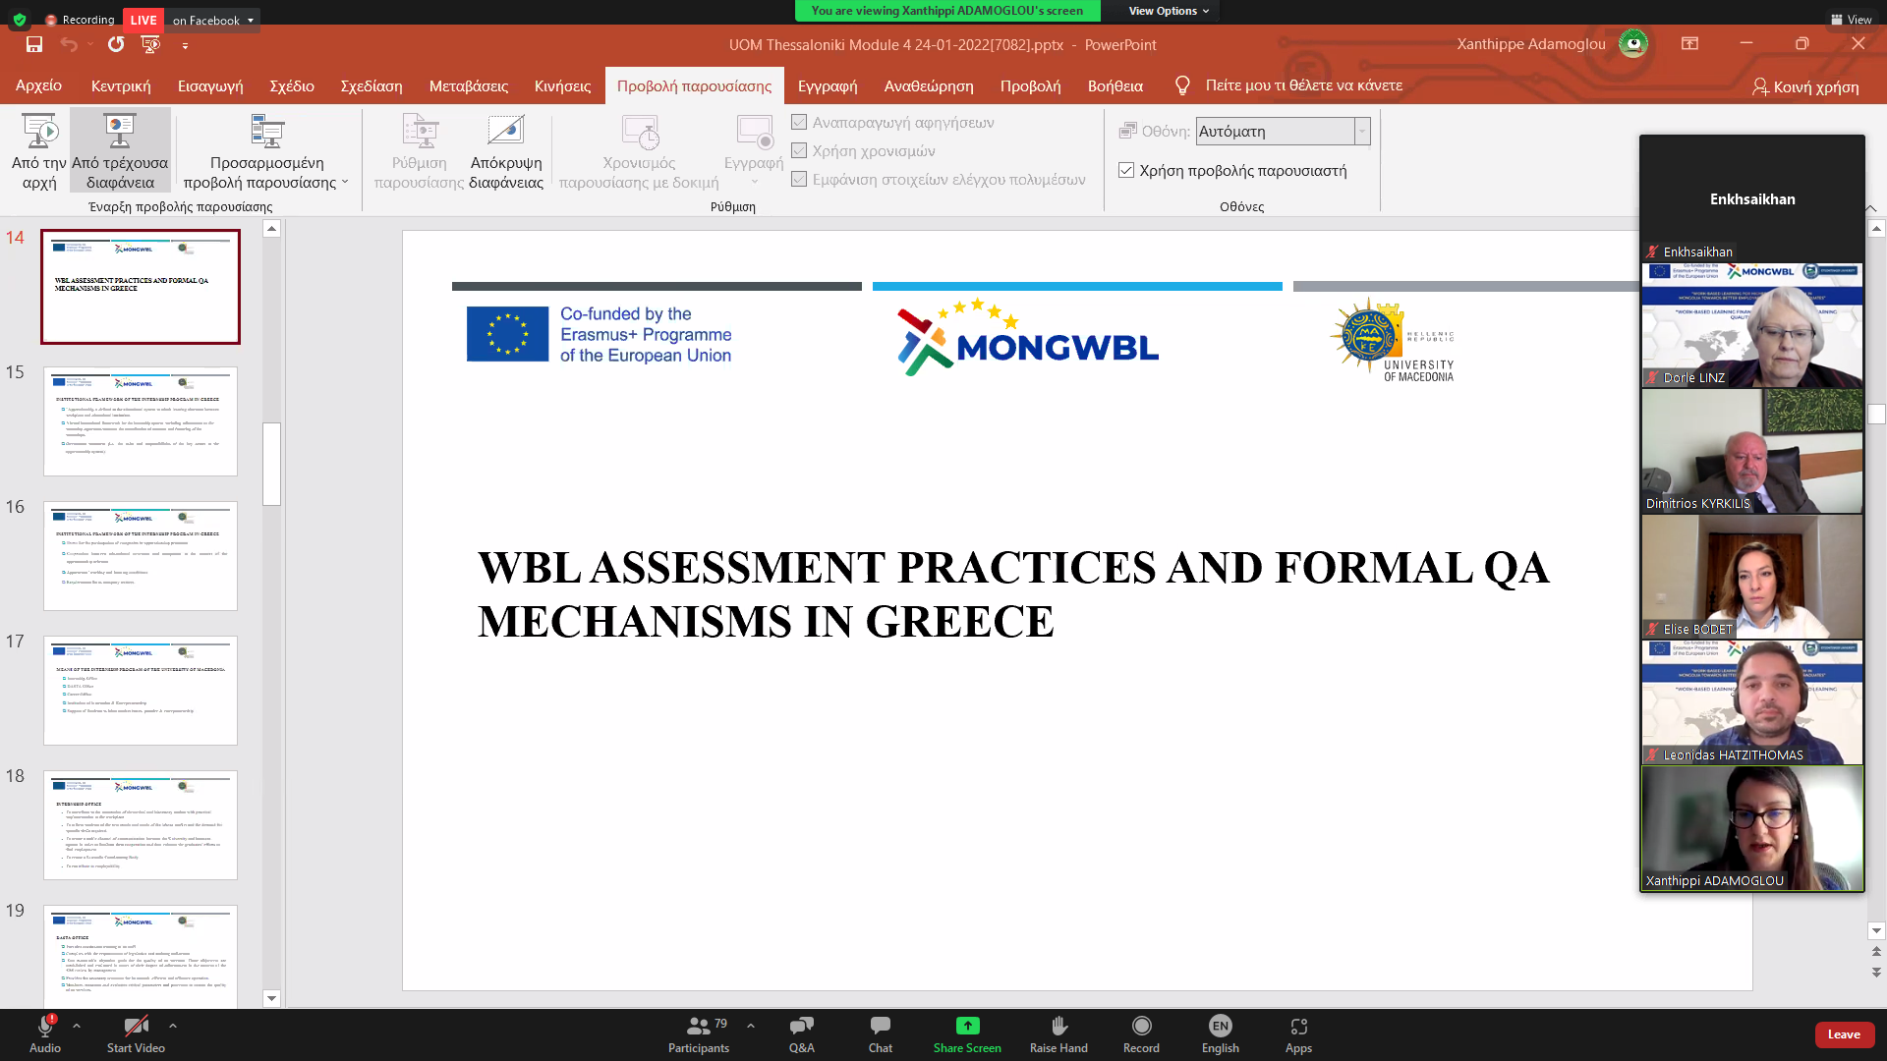Toggle Αναπαραγωγή αφηγήσεων checkbox
The image size is (1887, 1061).
click(799, 122)
